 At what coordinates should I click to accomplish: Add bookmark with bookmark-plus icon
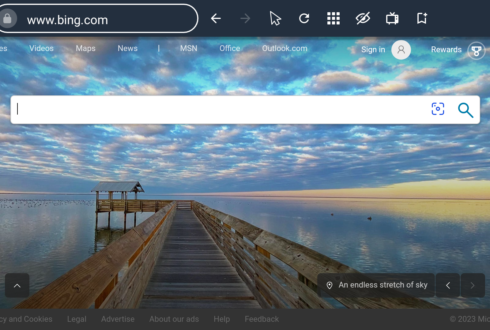click(422, 19)
